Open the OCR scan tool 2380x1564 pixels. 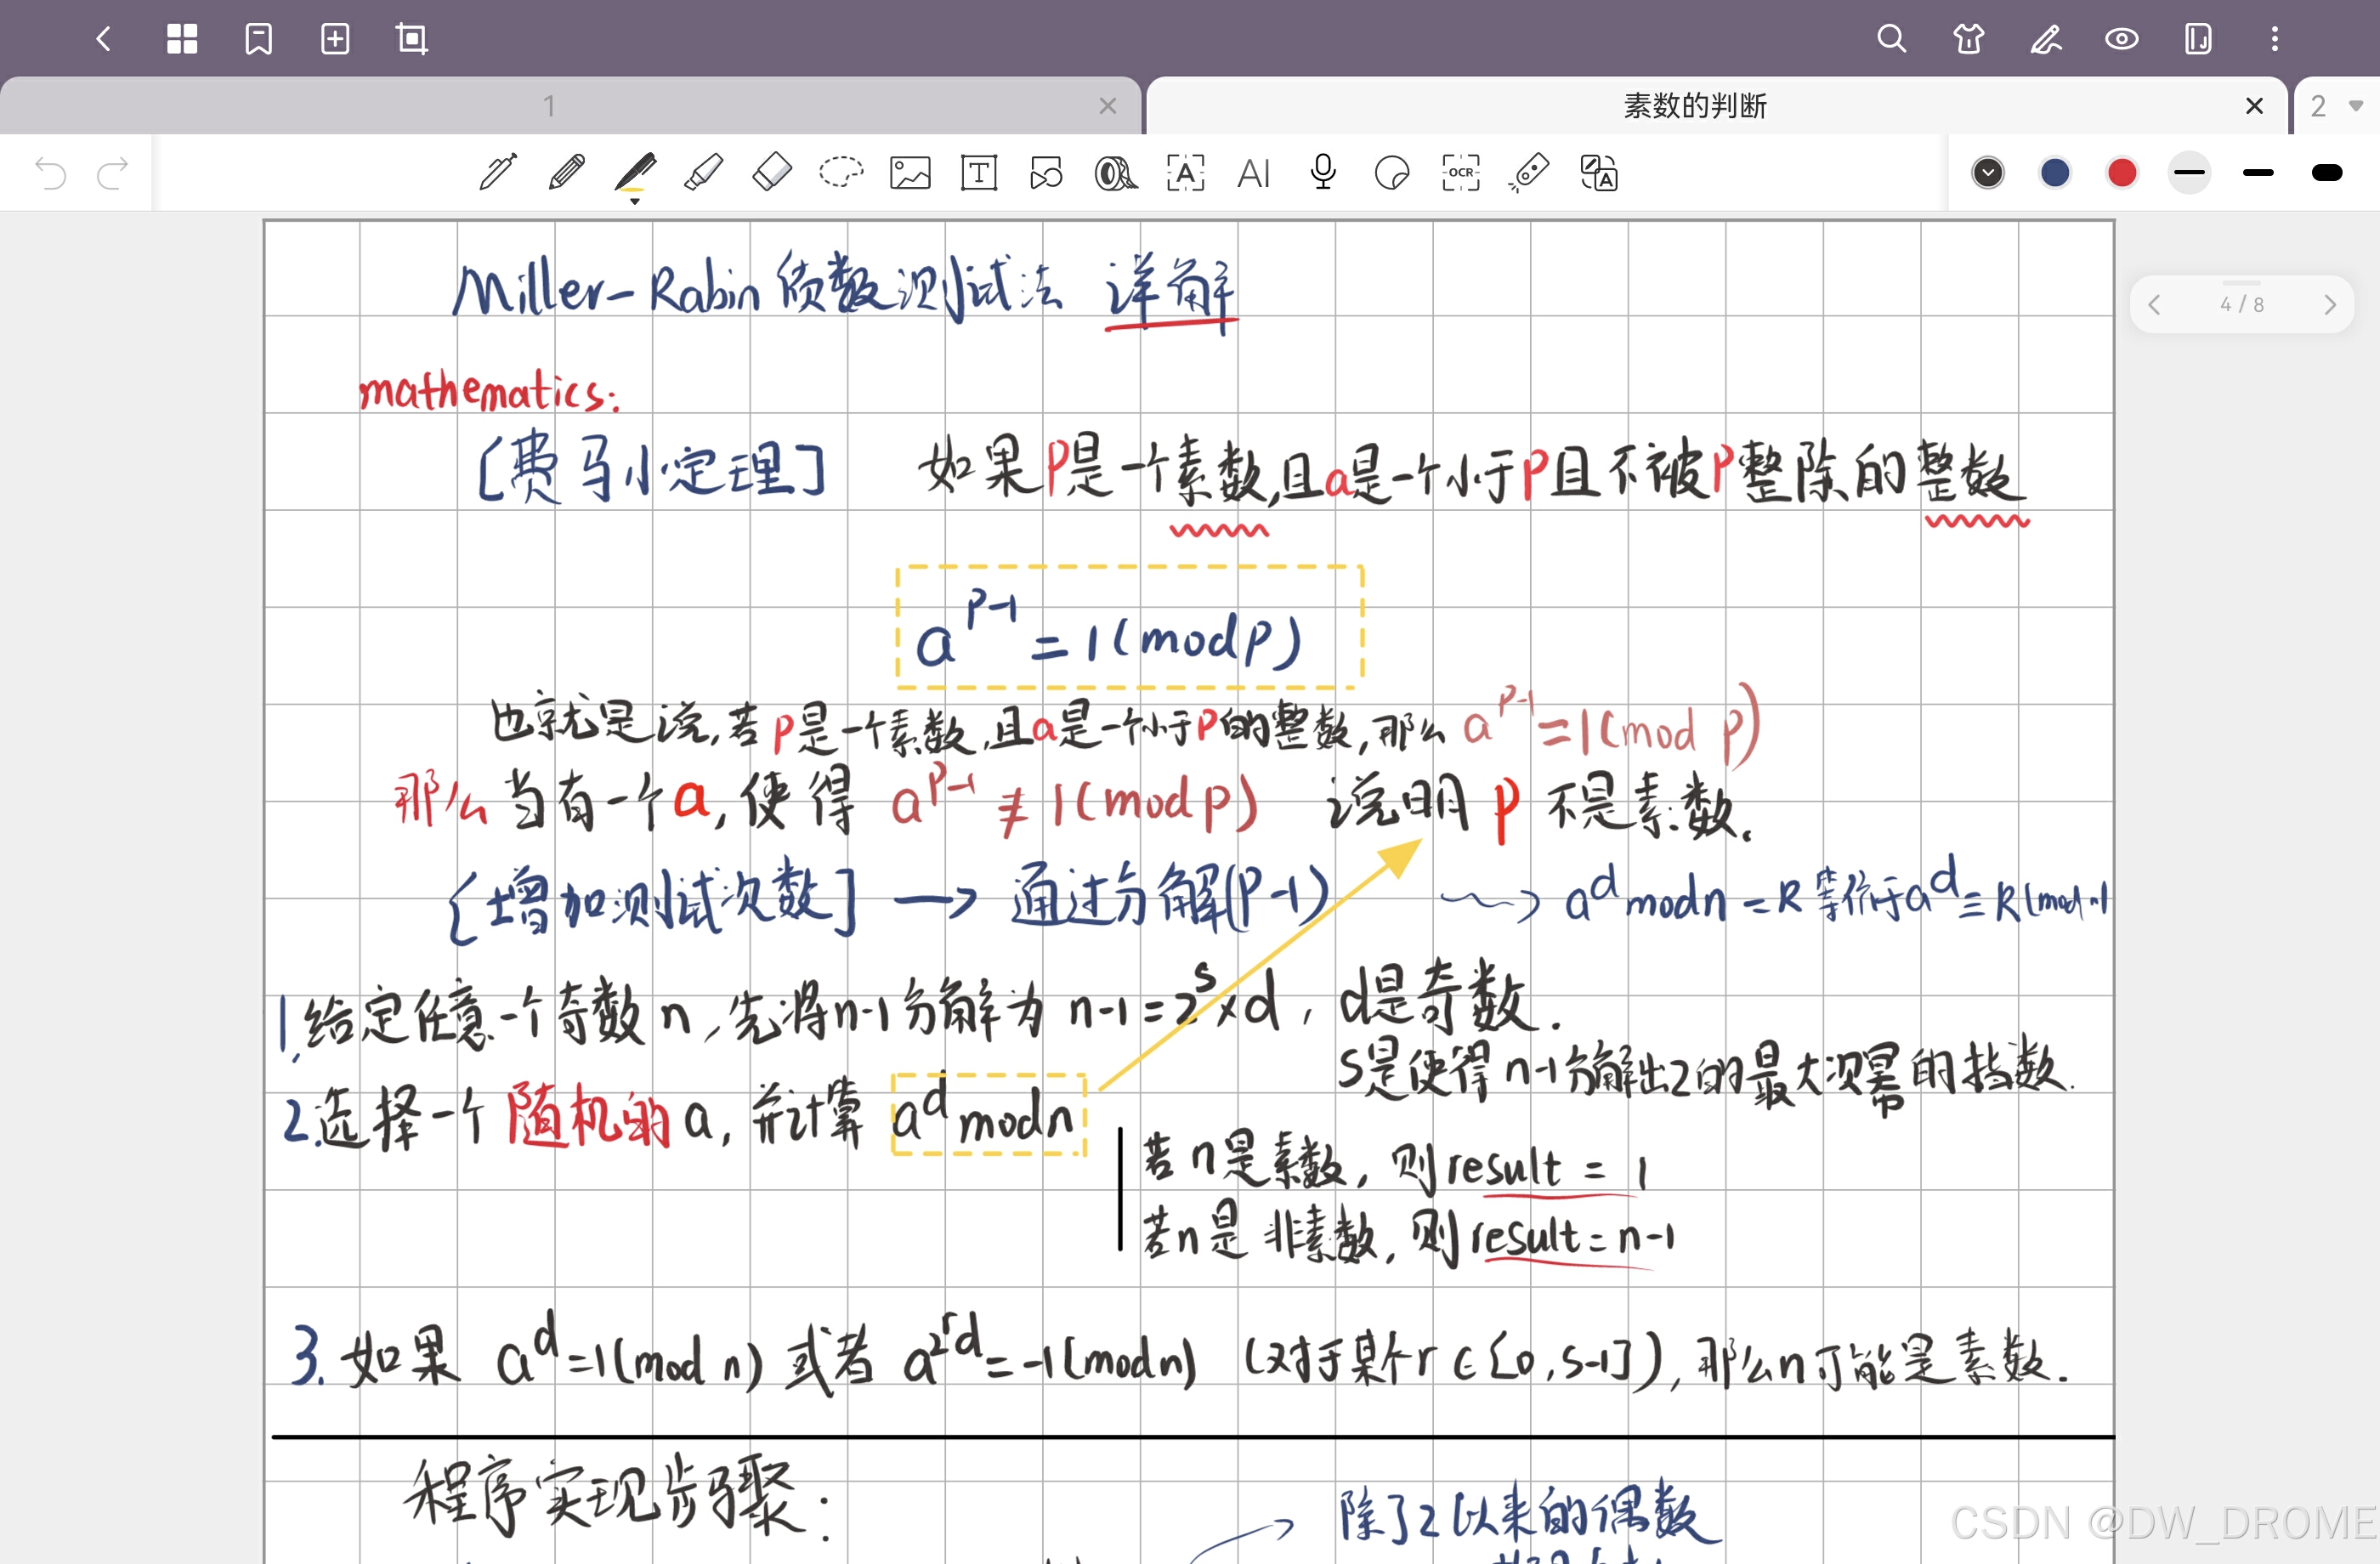click(x=1460, y=173)
